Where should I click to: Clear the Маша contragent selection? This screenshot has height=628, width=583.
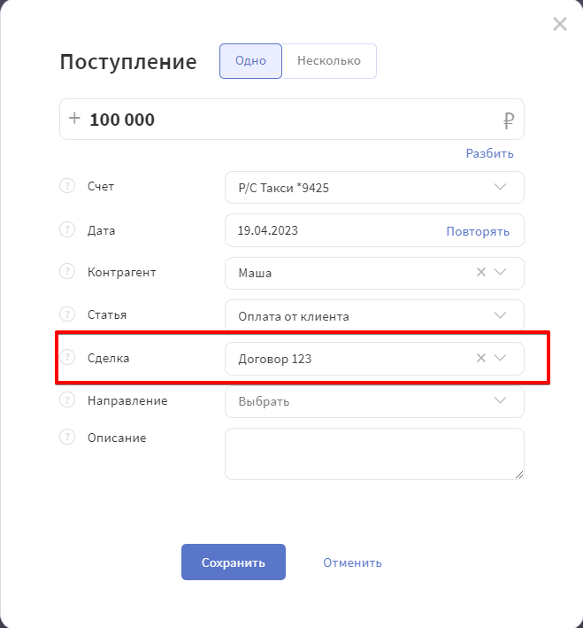481,272
